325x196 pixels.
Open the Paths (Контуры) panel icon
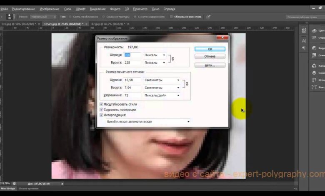(x=315, y=87)
